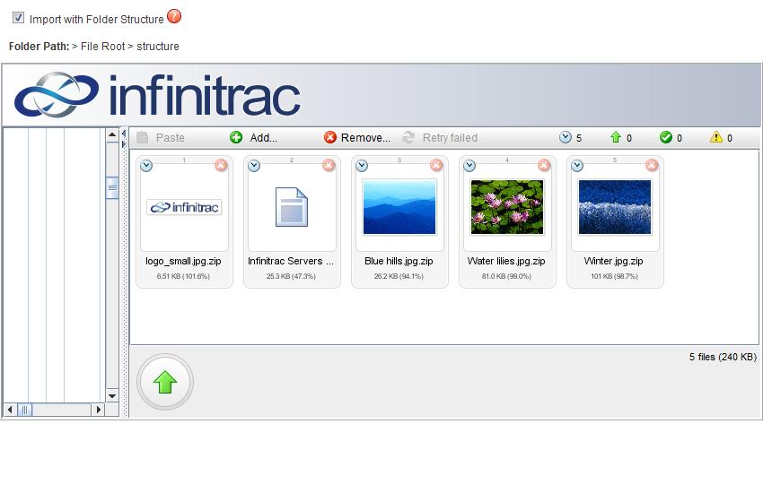Click pending status icon on Winter.jpg.zip
Viewport: 763px width, 493px height.
(577, 166)
